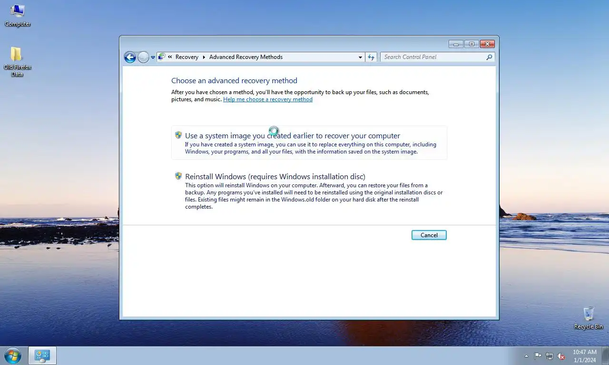Navigate to Recovery in the breadcrumb
The image size is (609, 365).
pyautogui.click(x=187, y=57)
